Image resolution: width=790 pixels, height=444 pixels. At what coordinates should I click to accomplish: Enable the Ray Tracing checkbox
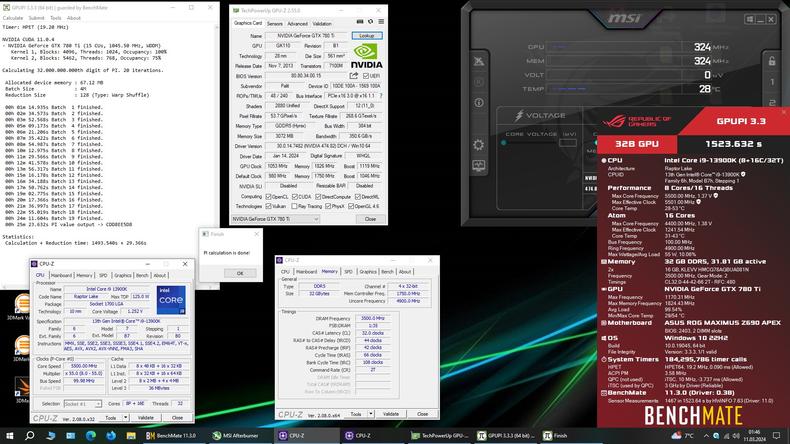[x=294, y=206]
